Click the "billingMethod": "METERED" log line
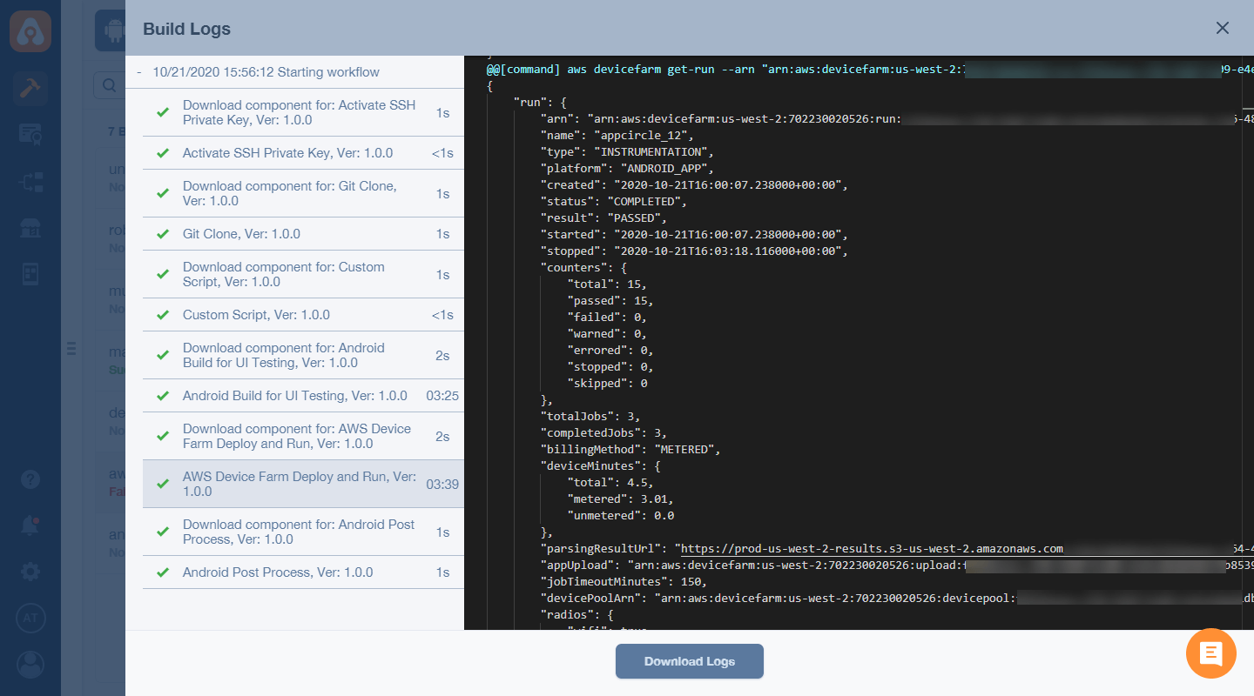1254x696 pixels. pyautogui.click(x=631, y=450)
